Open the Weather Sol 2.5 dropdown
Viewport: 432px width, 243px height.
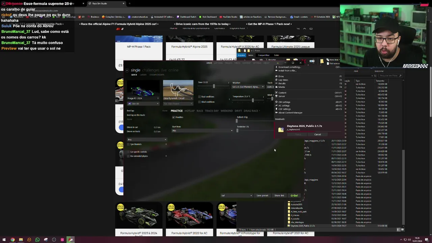(x=248, y=87)
